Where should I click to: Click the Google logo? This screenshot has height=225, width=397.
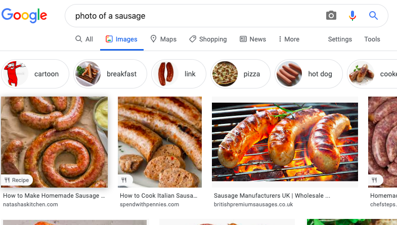24,16
